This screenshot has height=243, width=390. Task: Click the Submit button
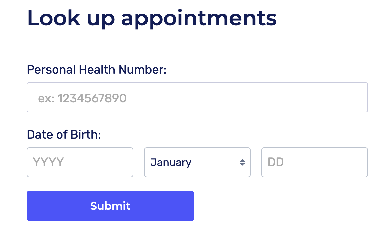(110, 206)
